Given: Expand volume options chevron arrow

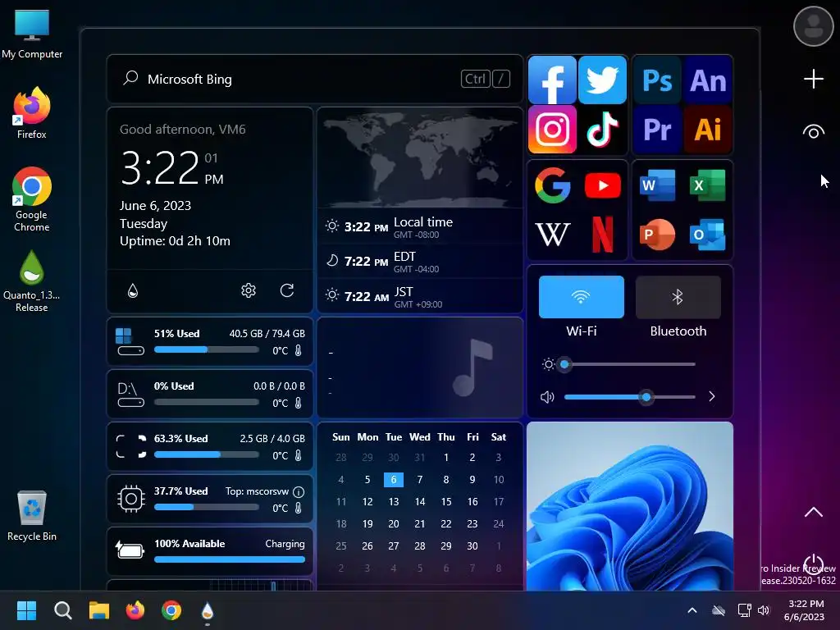Looking at the screenshot, I should pyautogui.click(x=712, y=396).
